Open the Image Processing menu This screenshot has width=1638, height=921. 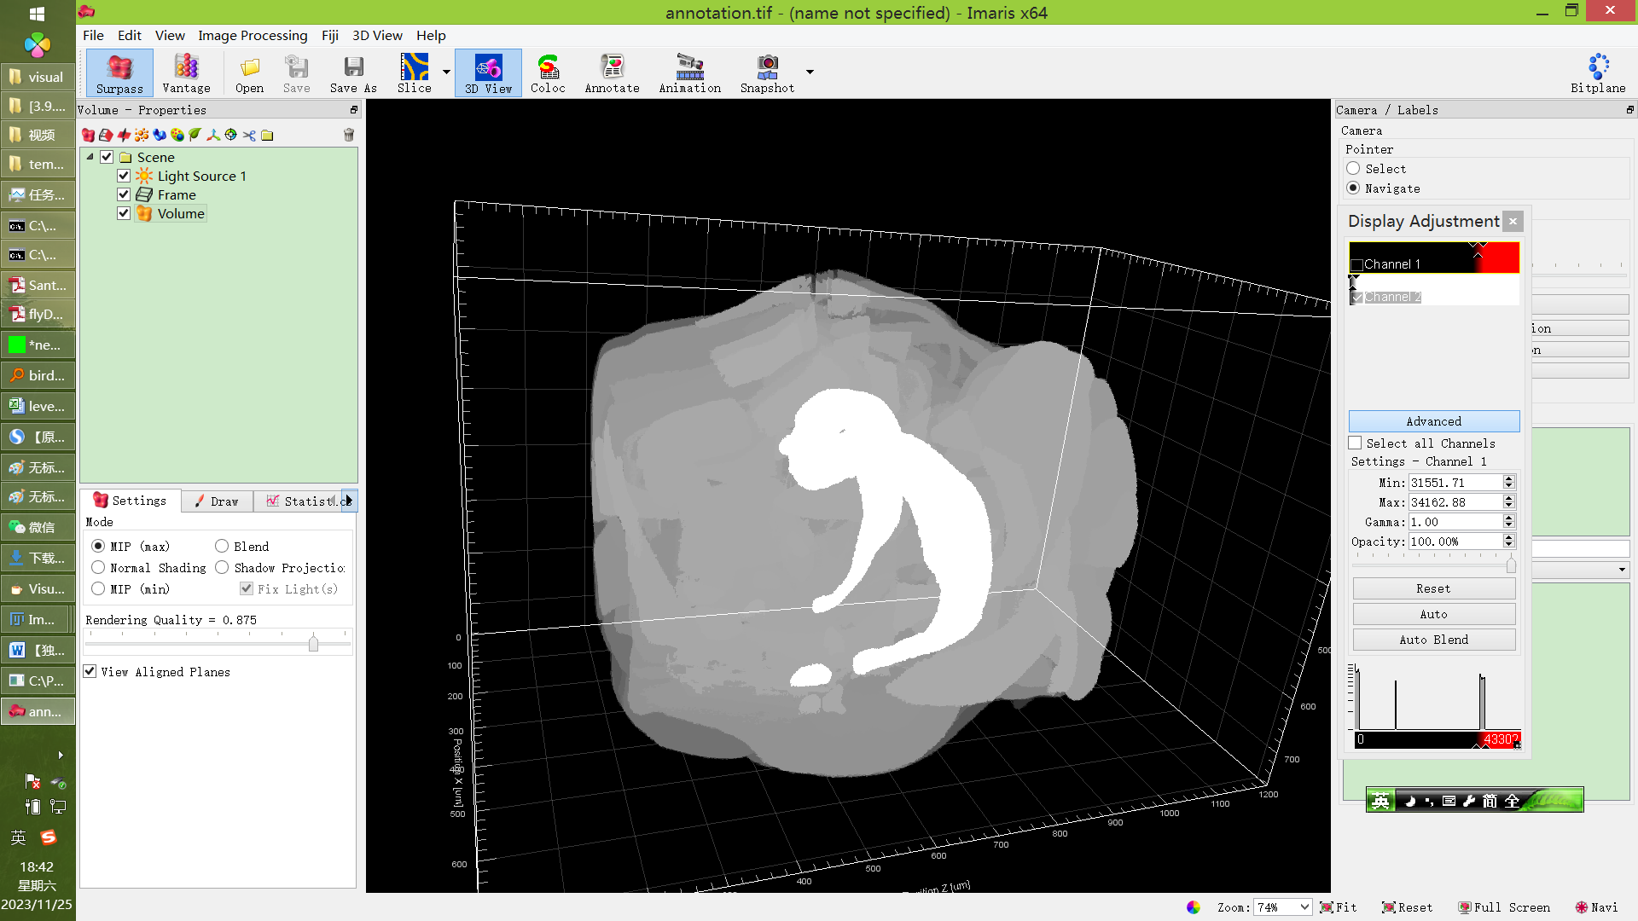point(253,35)
